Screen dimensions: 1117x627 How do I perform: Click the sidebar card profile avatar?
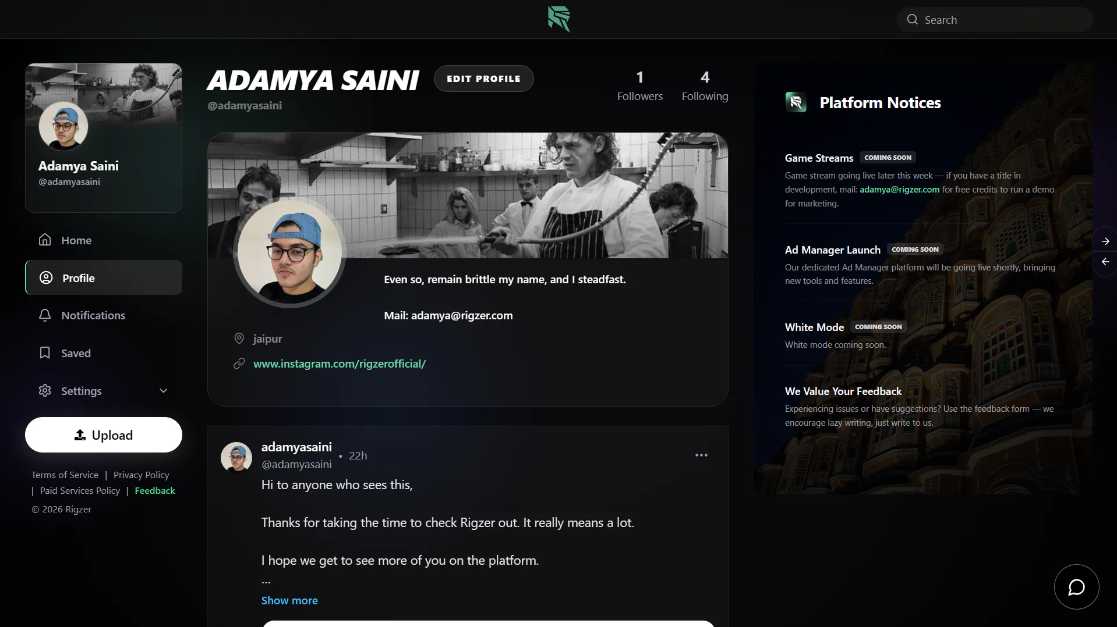point(63,126)
